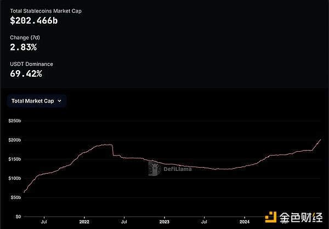
Task: Click the 2022 label on the x-axis
Action: (84, 224)
